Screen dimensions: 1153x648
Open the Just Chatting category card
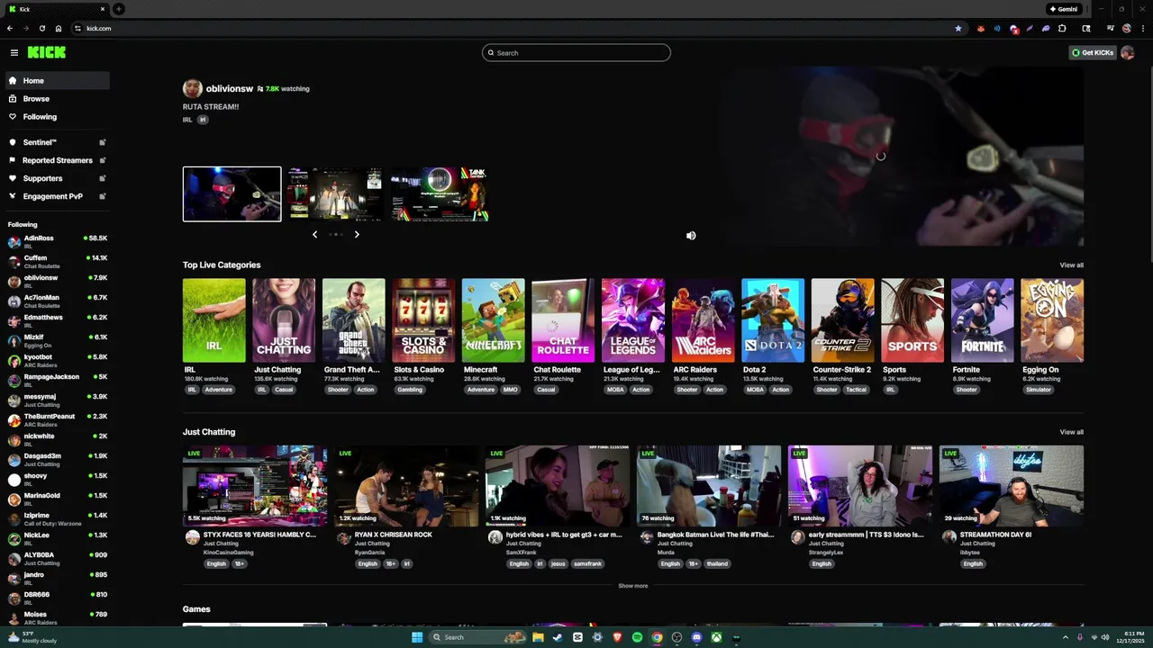284,320
